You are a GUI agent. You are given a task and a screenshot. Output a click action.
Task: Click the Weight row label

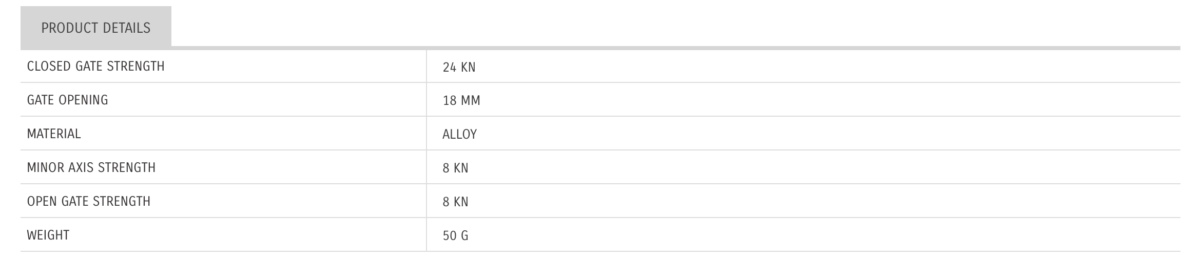point(48,235)
